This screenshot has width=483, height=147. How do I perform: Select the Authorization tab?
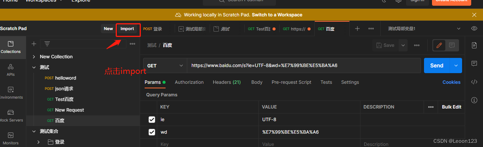[x=189, y=82]
